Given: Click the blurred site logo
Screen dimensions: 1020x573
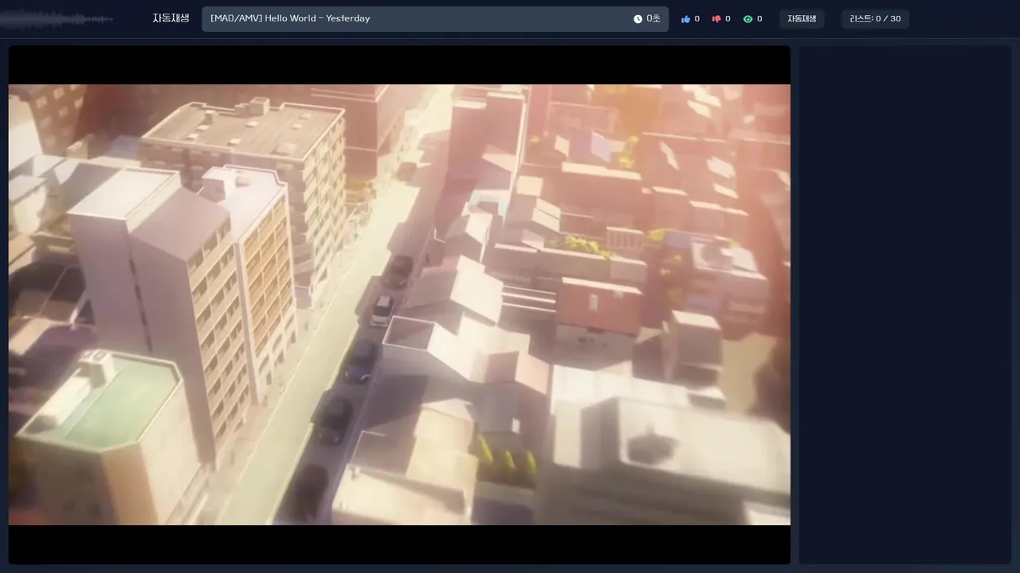Looking at the screenshot, I should click(x=57, y=18).
